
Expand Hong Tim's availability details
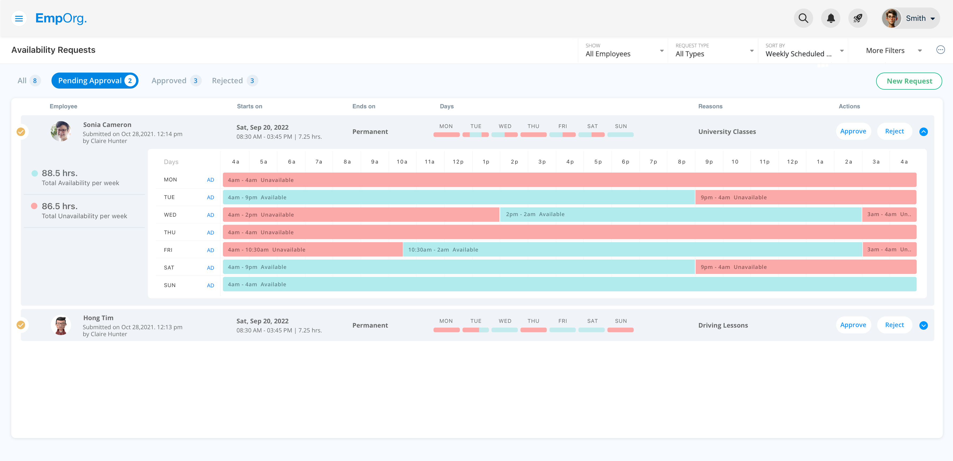(x=924, y=325)
